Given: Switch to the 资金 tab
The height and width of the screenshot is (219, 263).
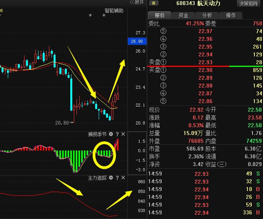Looking at the screenshot, I should (x=183, y=15).
